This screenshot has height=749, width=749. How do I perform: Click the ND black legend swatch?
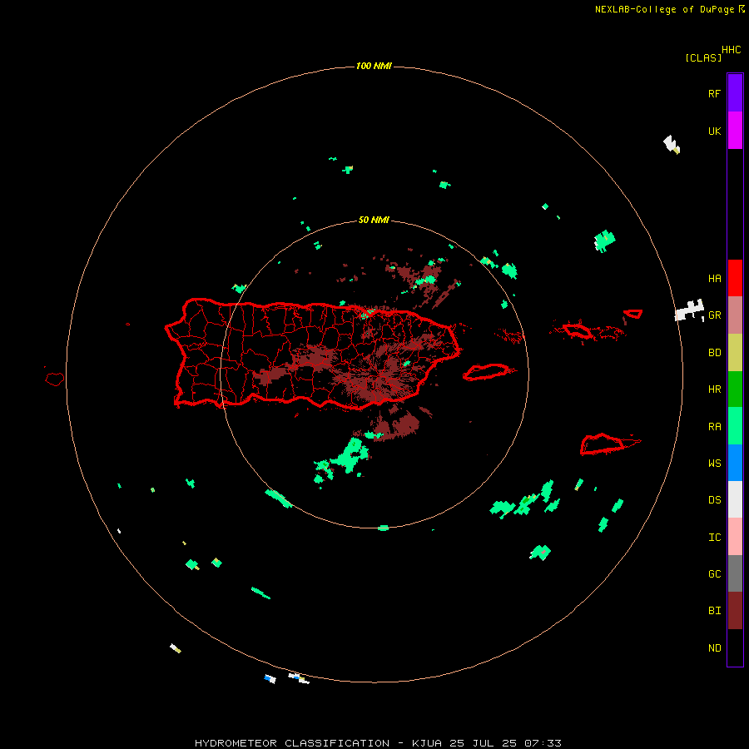tap(735, 647)
